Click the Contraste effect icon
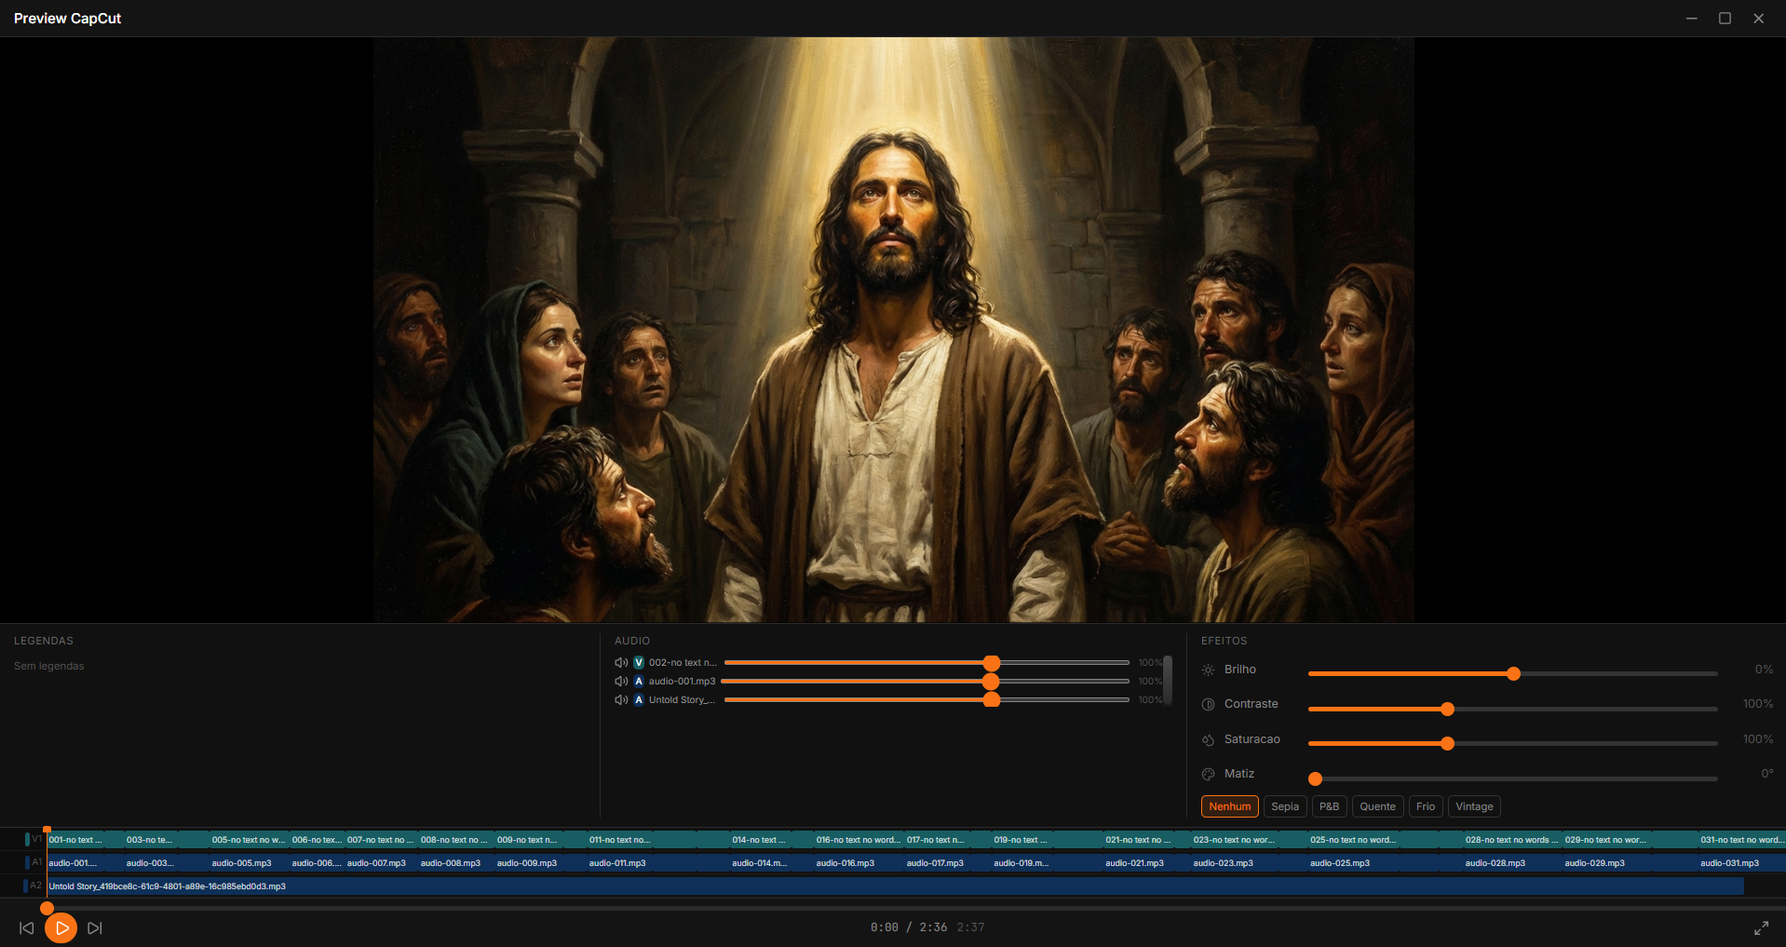Viewport: 1786px width, 947px height. pyautogui.click(x=1207, y=704)
